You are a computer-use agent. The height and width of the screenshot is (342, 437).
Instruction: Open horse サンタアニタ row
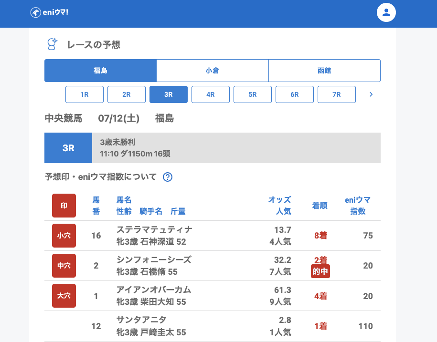click(x=141, y=320)
